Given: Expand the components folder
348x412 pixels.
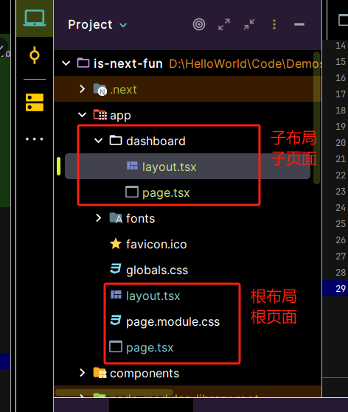Looking at the screenshot, I should pyautogui.click(x=82, y=373).
